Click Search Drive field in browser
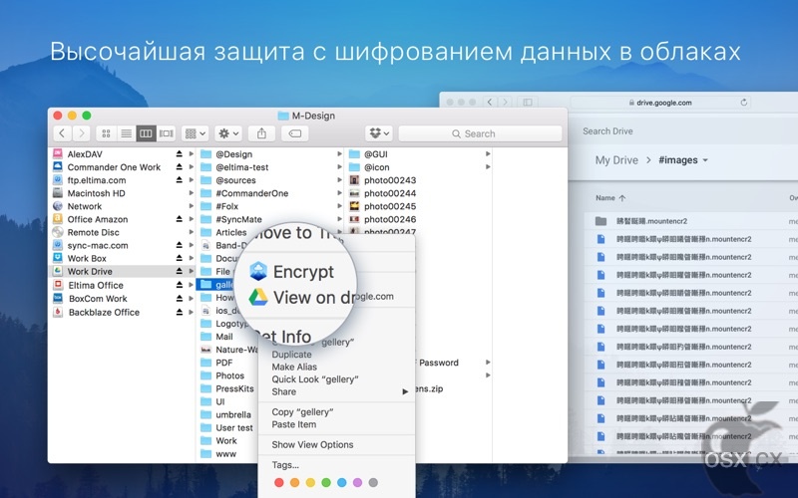The width and height of the screenshot is (798, 498). point(607,131)
